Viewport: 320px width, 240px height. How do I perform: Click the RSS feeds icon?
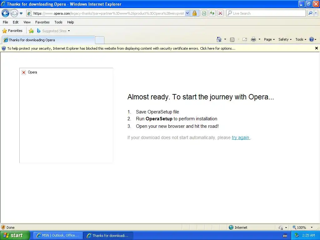coord(232,40)
